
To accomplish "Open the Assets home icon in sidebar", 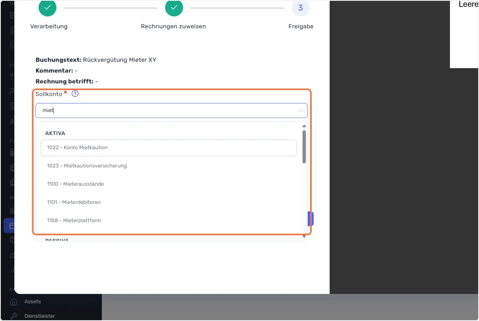I will (x=14, y=301).
